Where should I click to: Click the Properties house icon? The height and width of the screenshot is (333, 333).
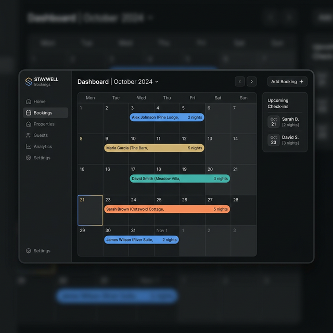[29, 124]
